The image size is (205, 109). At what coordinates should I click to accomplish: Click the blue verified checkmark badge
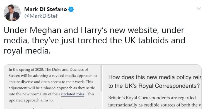point(71,9)
